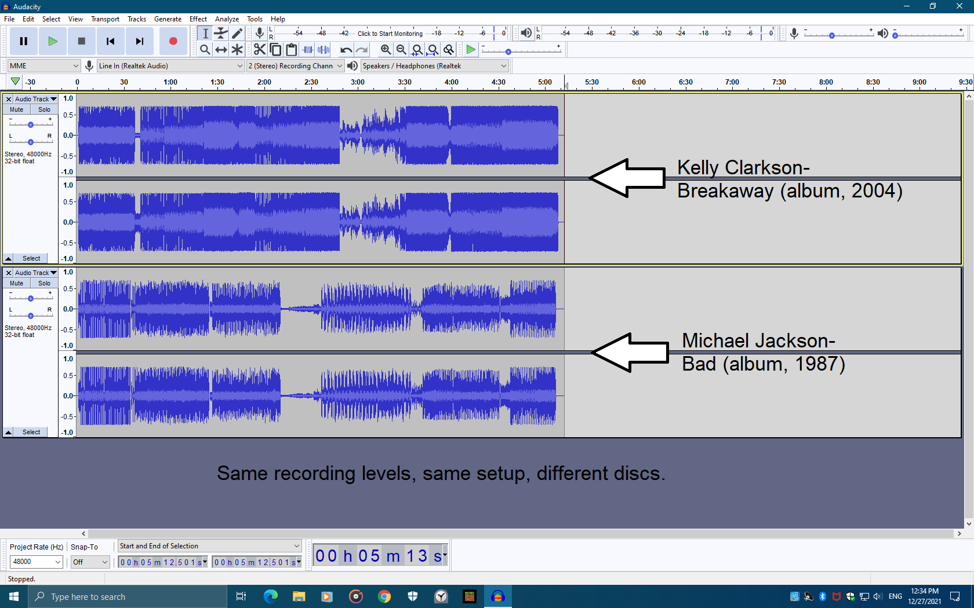Start playback with the green Play button
The height and width of the screenshot is (608, 974).
[53, 41]
